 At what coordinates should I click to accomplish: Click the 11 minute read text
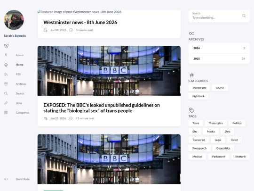pyautogui.click(x=85, y=118)
